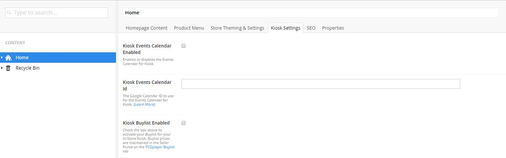Go to Store Theming & Settings tab
The image size is (506, 158).
[x=237, y=28]
